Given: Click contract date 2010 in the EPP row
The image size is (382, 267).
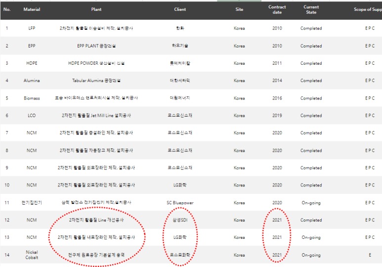Looking at the screenshot, I should point(277,46).
